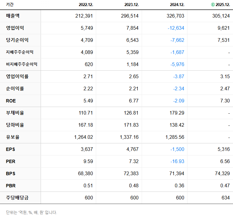Click the 7.30 estimated ROE value
This screenshot has height=217, width=233.
pyautogui.click(x=225, y=101)
